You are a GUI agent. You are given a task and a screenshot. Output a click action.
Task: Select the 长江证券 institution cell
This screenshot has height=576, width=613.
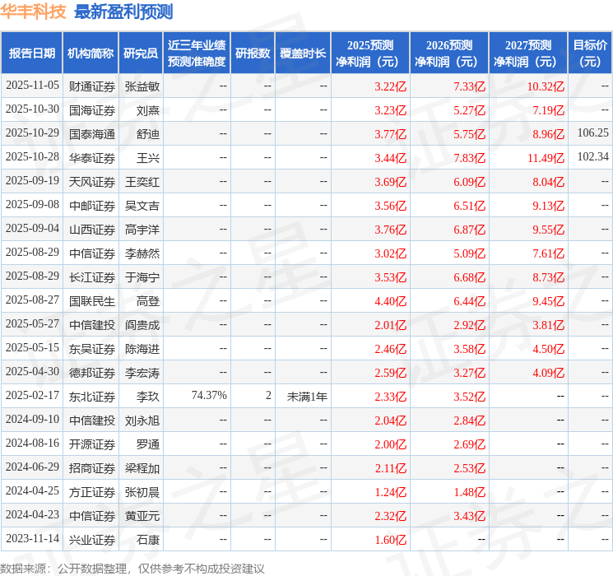[92, 277]
